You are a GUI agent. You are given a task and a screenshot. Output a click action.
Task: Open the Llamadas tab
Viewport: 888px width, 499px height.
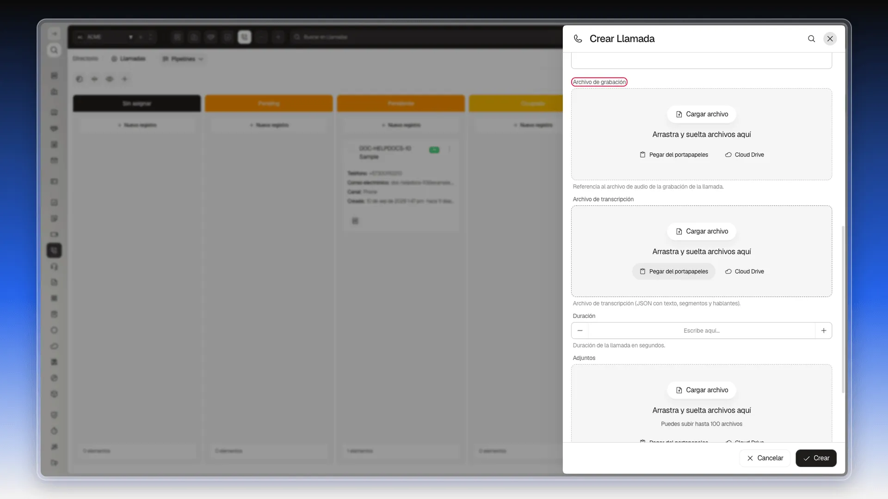point(129,59)
